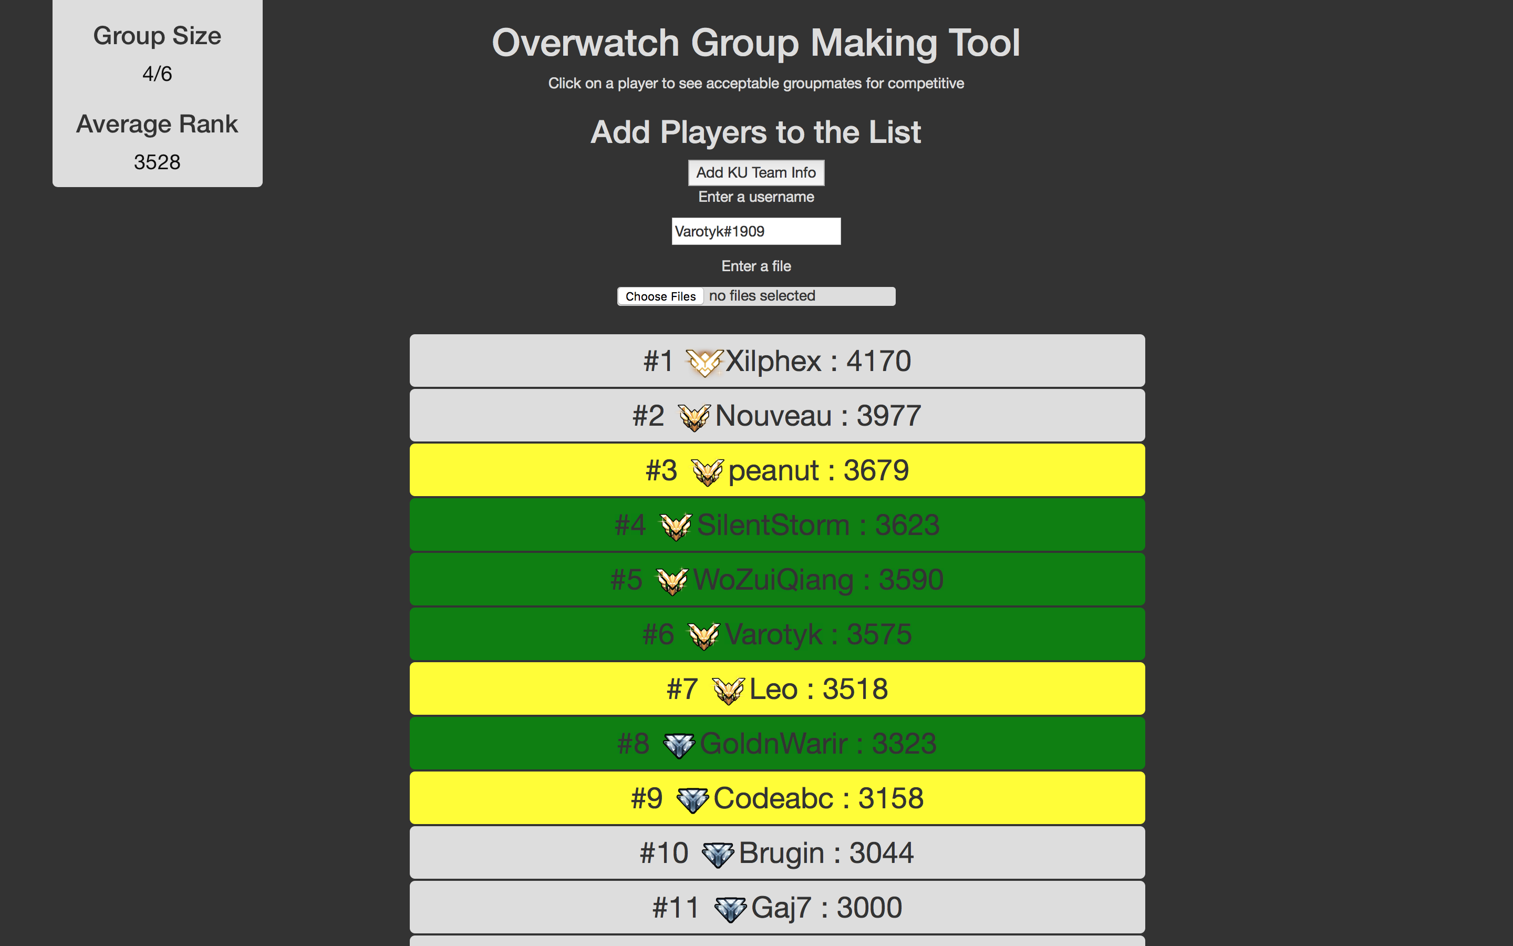This screenshot has width=1513, height=946.
Task: Click the Group Size value 4/6
Action: click(157, 74)
